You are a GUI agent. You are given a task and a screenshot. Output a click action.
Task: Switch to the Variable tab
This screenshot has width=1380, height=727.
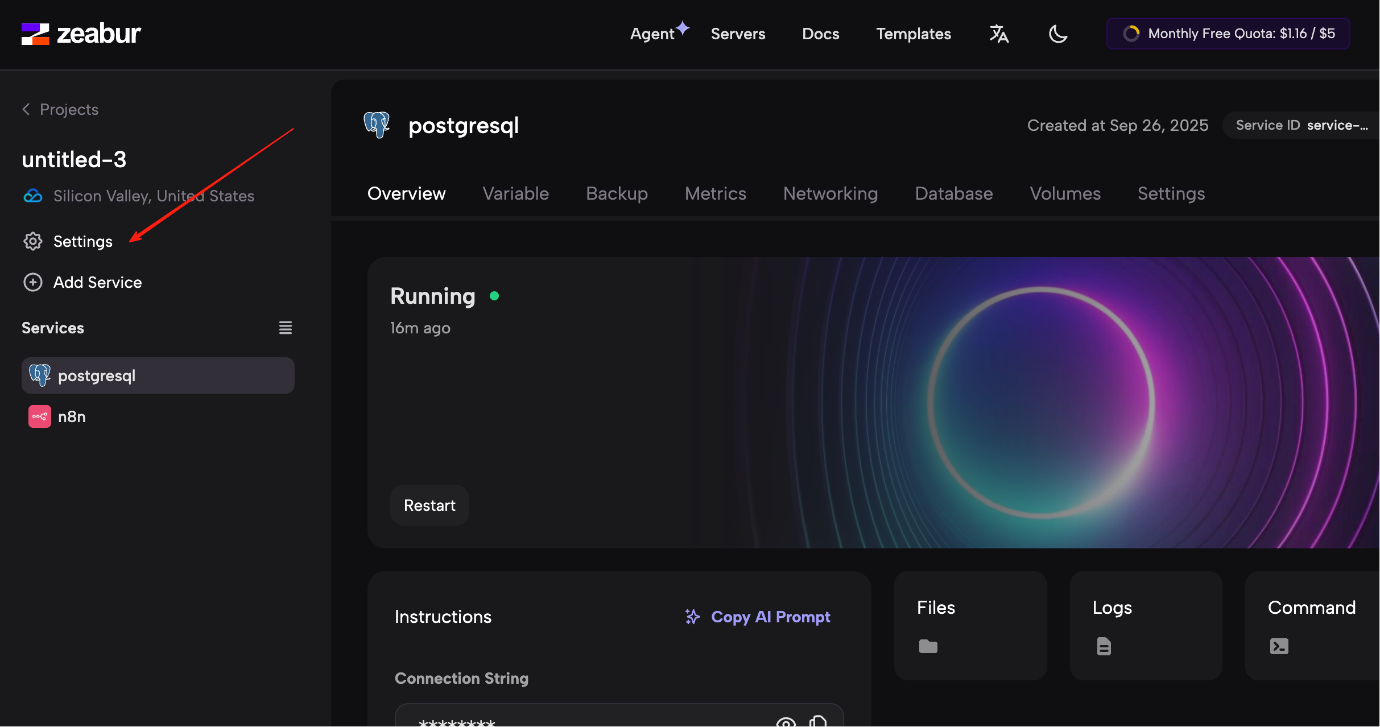pos(515,193)
